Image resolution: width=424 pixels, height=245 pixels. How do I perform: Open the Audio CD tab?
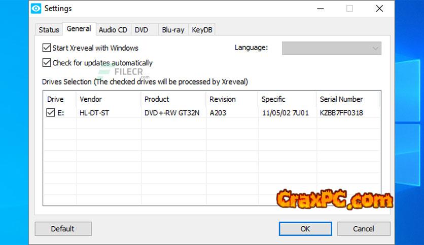[113, 30]
